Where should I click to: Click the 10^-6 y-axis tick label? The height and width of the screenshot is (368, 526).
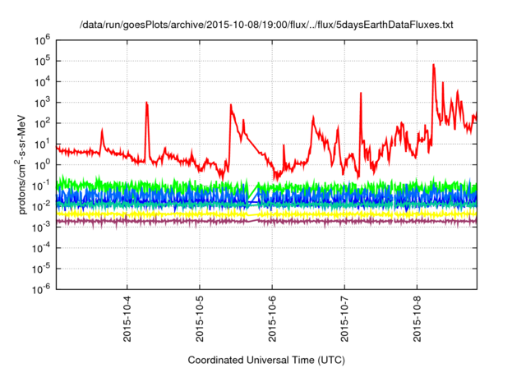coord(41,290)
